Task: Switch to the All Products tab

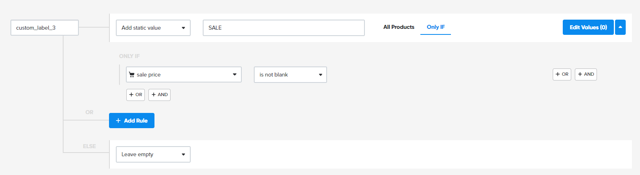Action: coord(399,27)
